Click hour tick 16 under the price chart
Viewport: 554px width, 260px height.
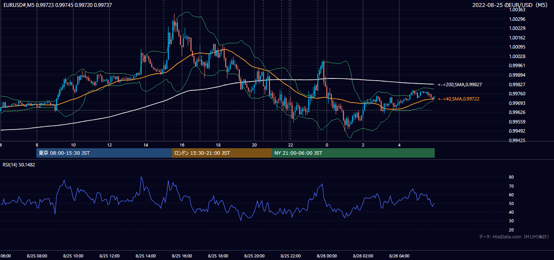pos(182,145)
